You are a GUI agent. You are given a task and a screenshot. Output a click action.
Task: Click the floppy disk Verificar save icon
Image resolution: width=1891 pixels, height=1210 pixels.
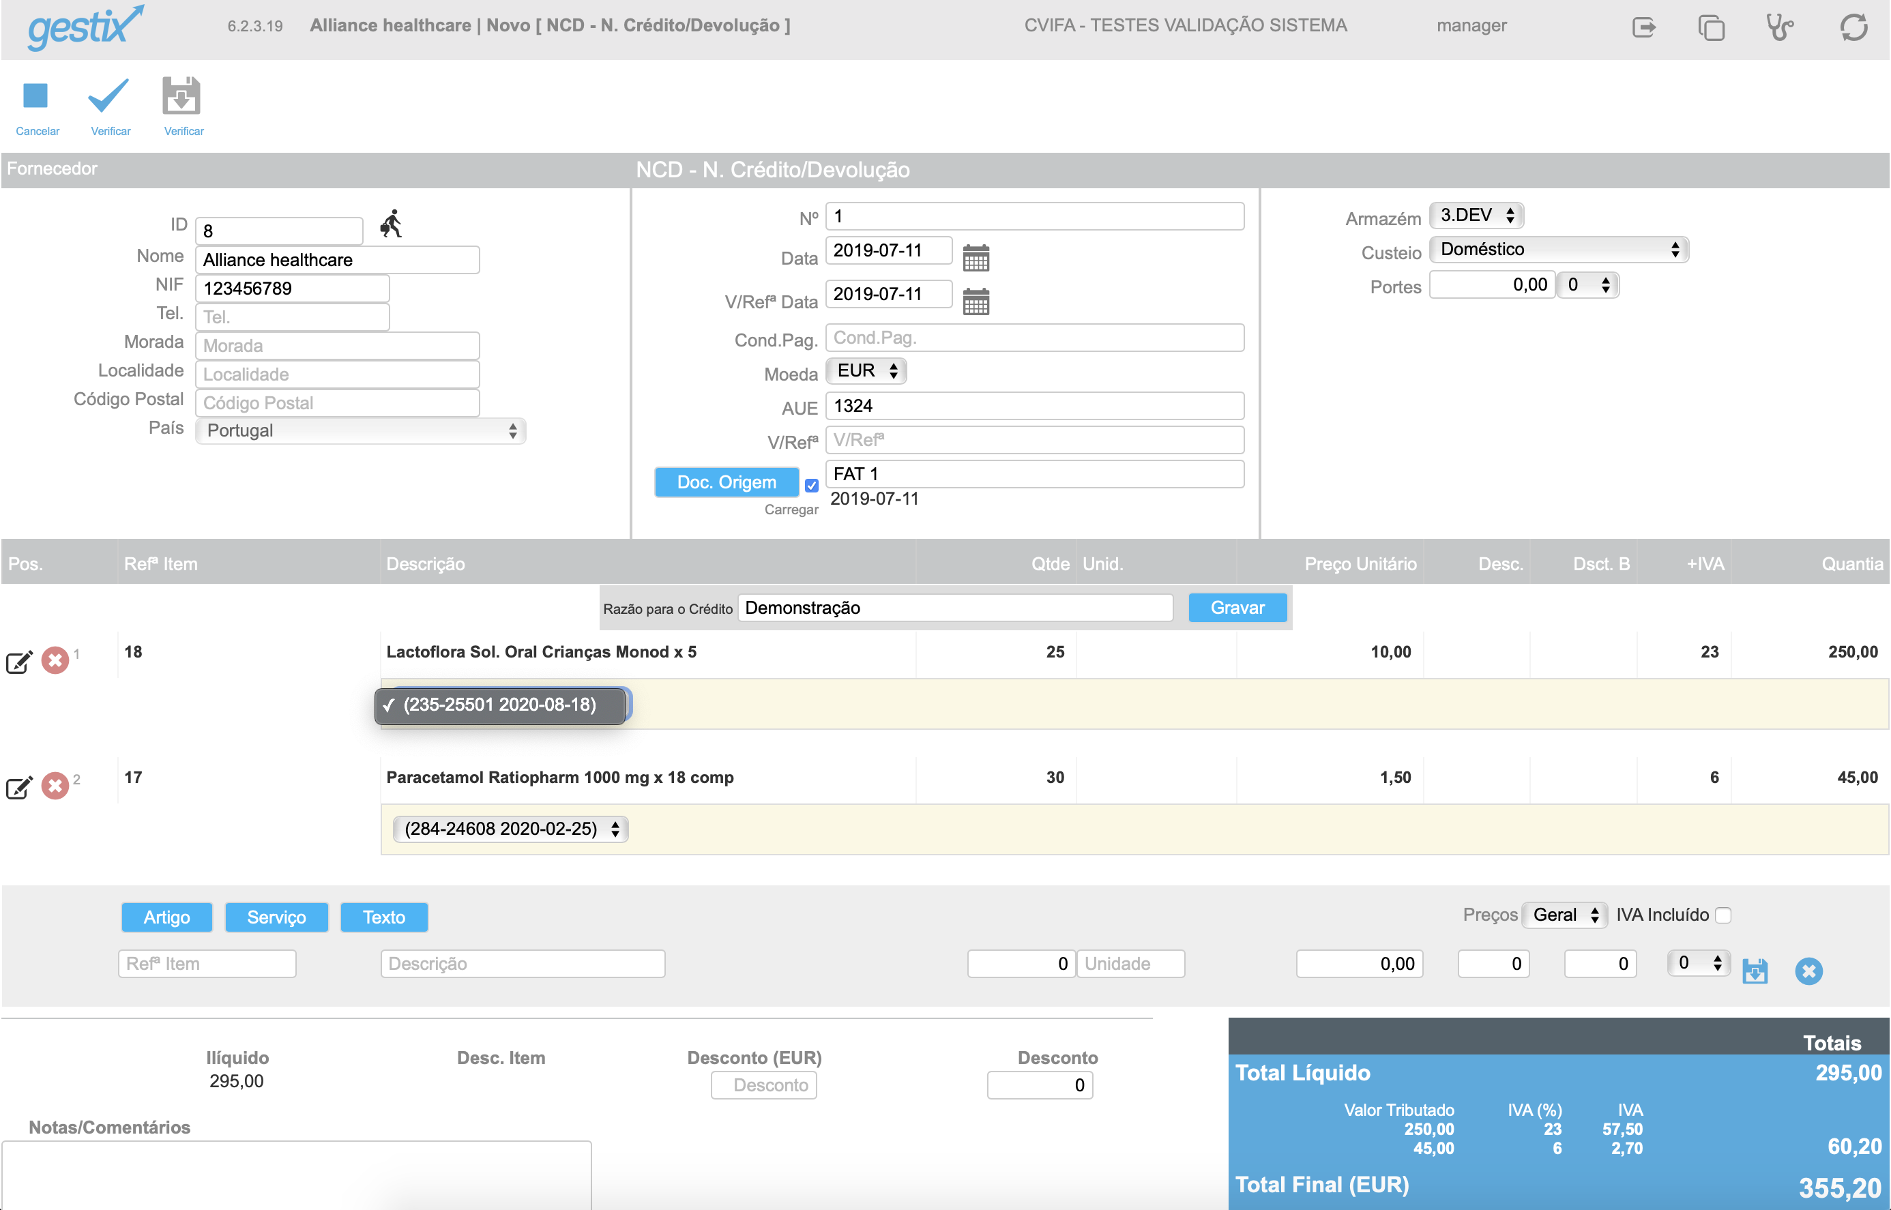pos(181,96)
